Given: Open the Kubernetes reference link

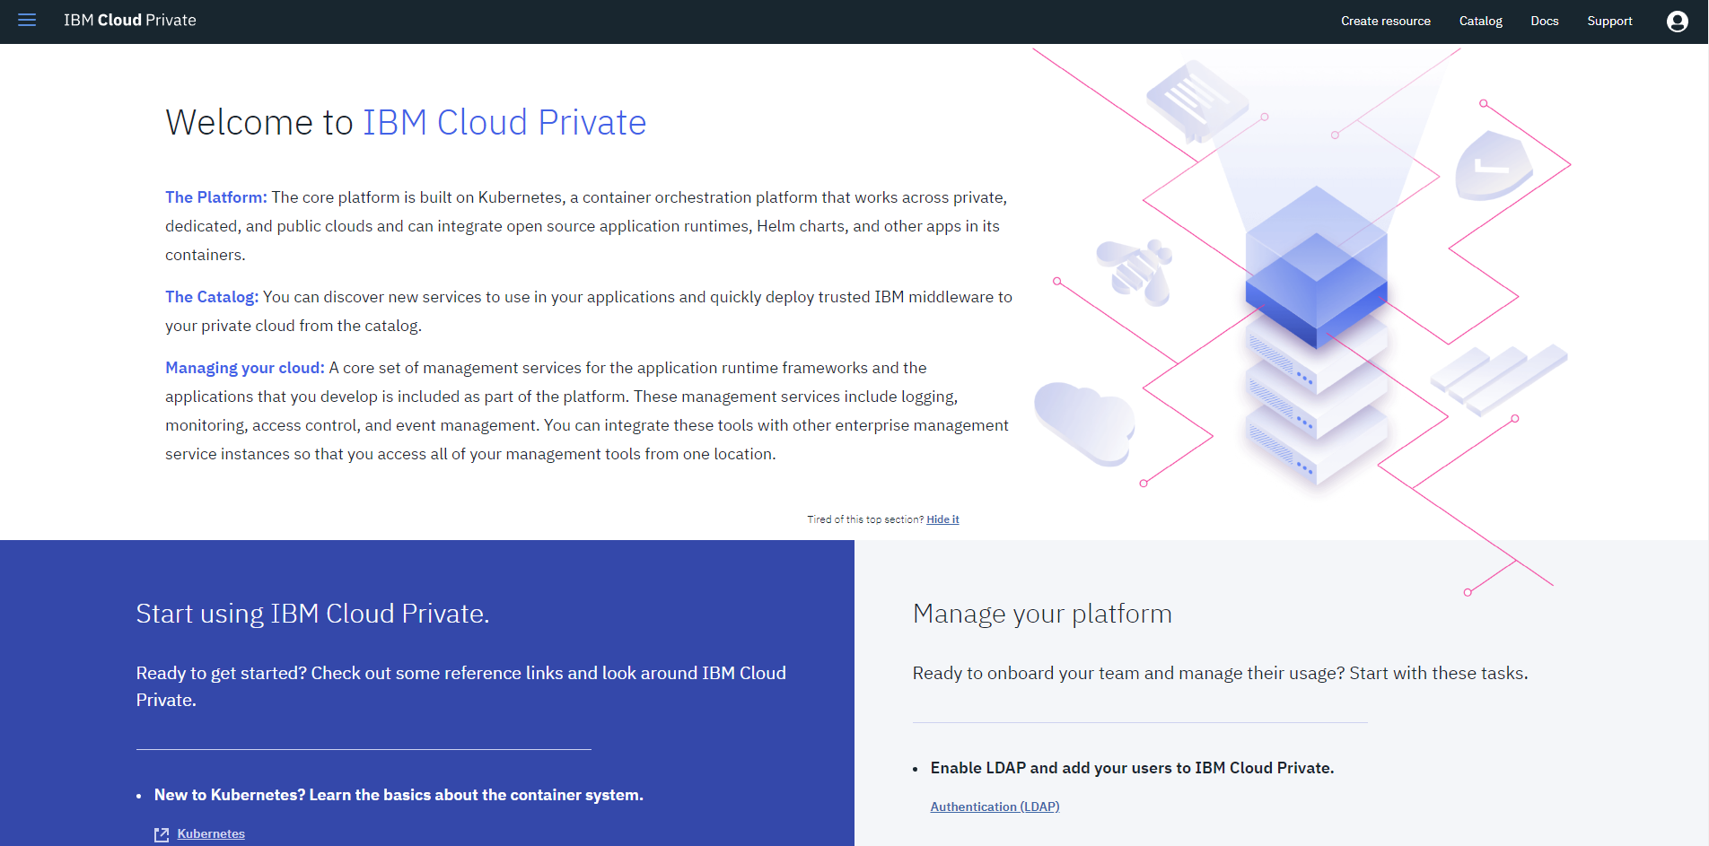Looking at the screenshot, I should click(211, 834).
